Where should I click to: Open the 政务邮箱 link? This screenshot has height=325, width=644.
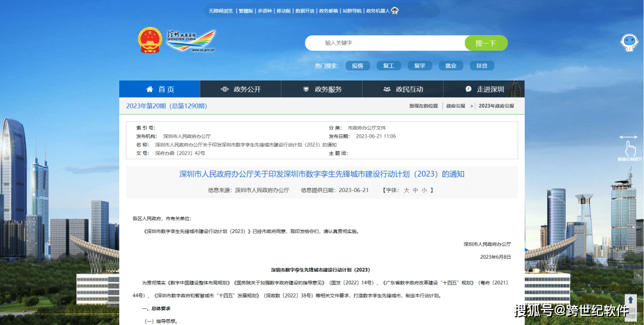pyautogui.click(x=329, y=11)
